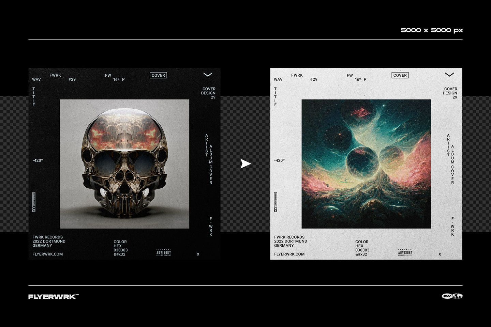Click FWRK RECORDS text on light cover
The image size is (491, 327).
coord(289,237)
